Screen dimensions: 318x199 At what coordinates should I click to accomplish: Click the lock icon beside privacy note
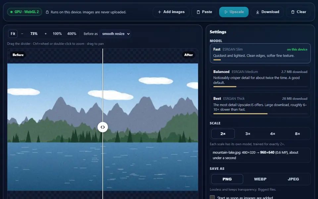coord(47,12)
